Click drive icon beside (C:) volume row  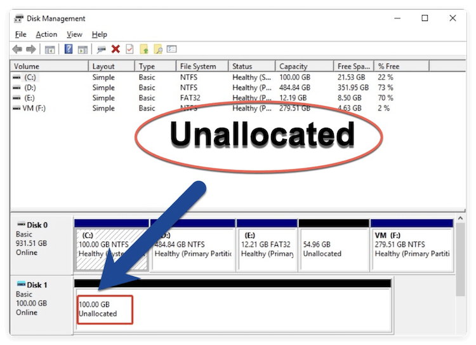17,78
